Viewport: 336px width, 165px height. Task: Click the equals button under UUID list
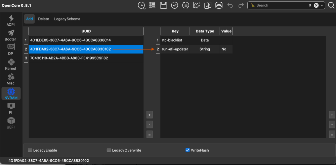[150, 135]
